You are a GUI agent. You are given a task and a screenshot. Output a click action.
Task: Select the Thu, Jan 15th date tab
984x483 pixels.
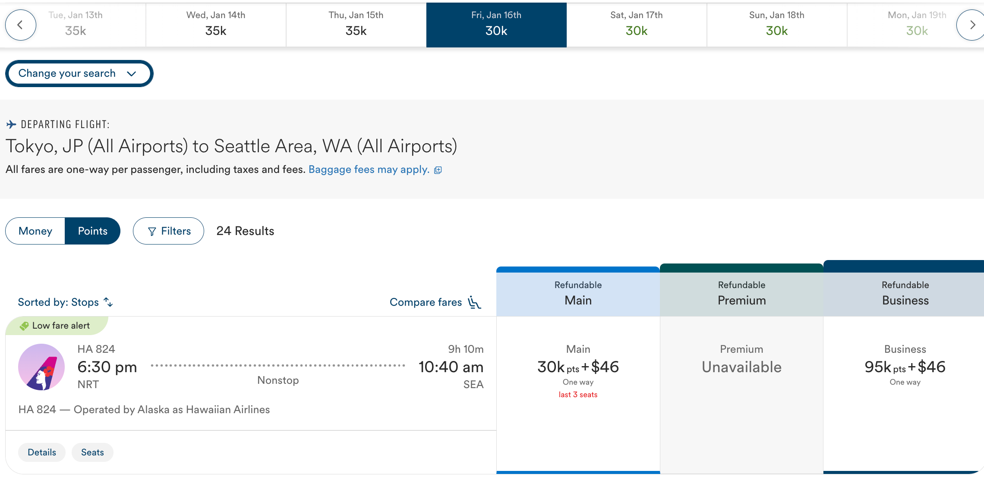pyautogui.click(x=356, y=24)
